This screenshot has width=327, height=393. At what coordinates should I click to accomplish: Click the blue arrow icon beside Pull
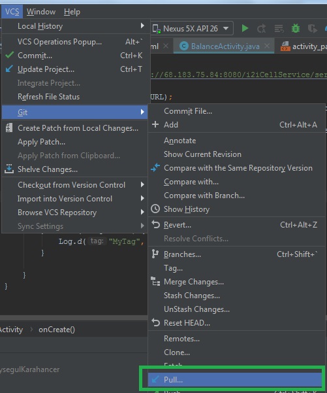(155, 379)
